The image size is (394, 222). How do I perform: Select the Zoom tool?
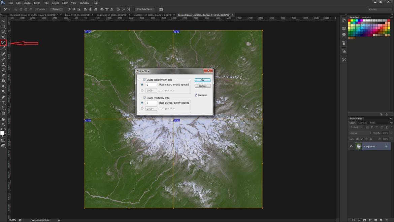pyautogui.click(x=3, y=124)
